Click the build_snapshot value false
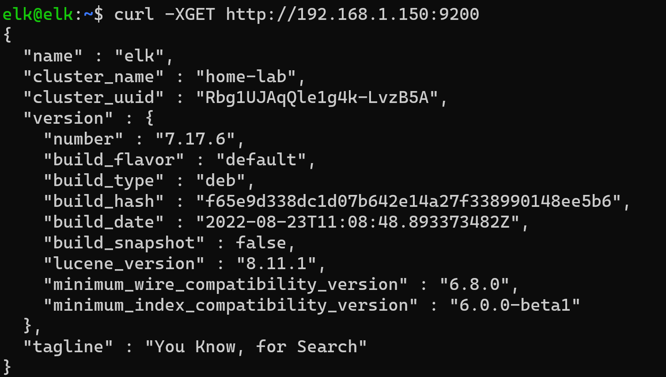The height and width of the screenshot is (377, 666). pos(261,243)
